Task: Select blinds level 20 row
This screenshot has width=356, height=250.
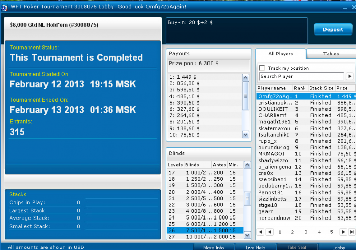Action: (205, 192)
